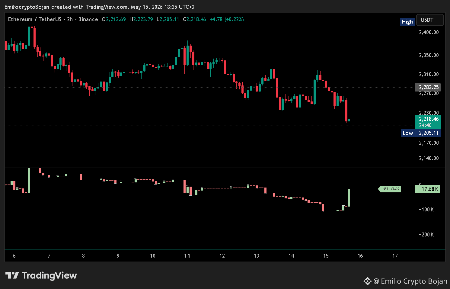Click the TradingView logo icon

[x=12, y=275]
